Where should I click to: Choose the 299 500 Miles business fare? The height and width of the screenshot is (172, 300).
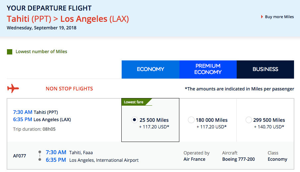pyautogui.click(x=249, y=120)
